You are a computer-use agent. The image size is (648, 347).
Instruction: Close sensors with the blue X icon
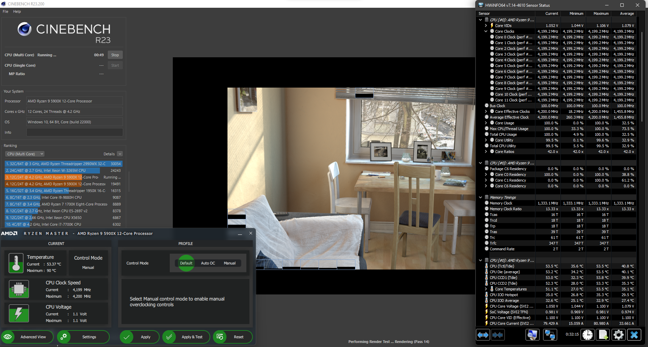tap(634, 335)
